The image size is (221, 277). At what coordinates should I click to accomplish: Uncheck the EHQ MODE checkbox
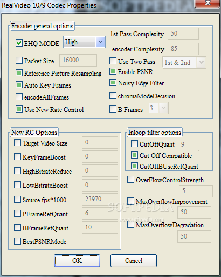pyautogui.click(x=19, y=43)
